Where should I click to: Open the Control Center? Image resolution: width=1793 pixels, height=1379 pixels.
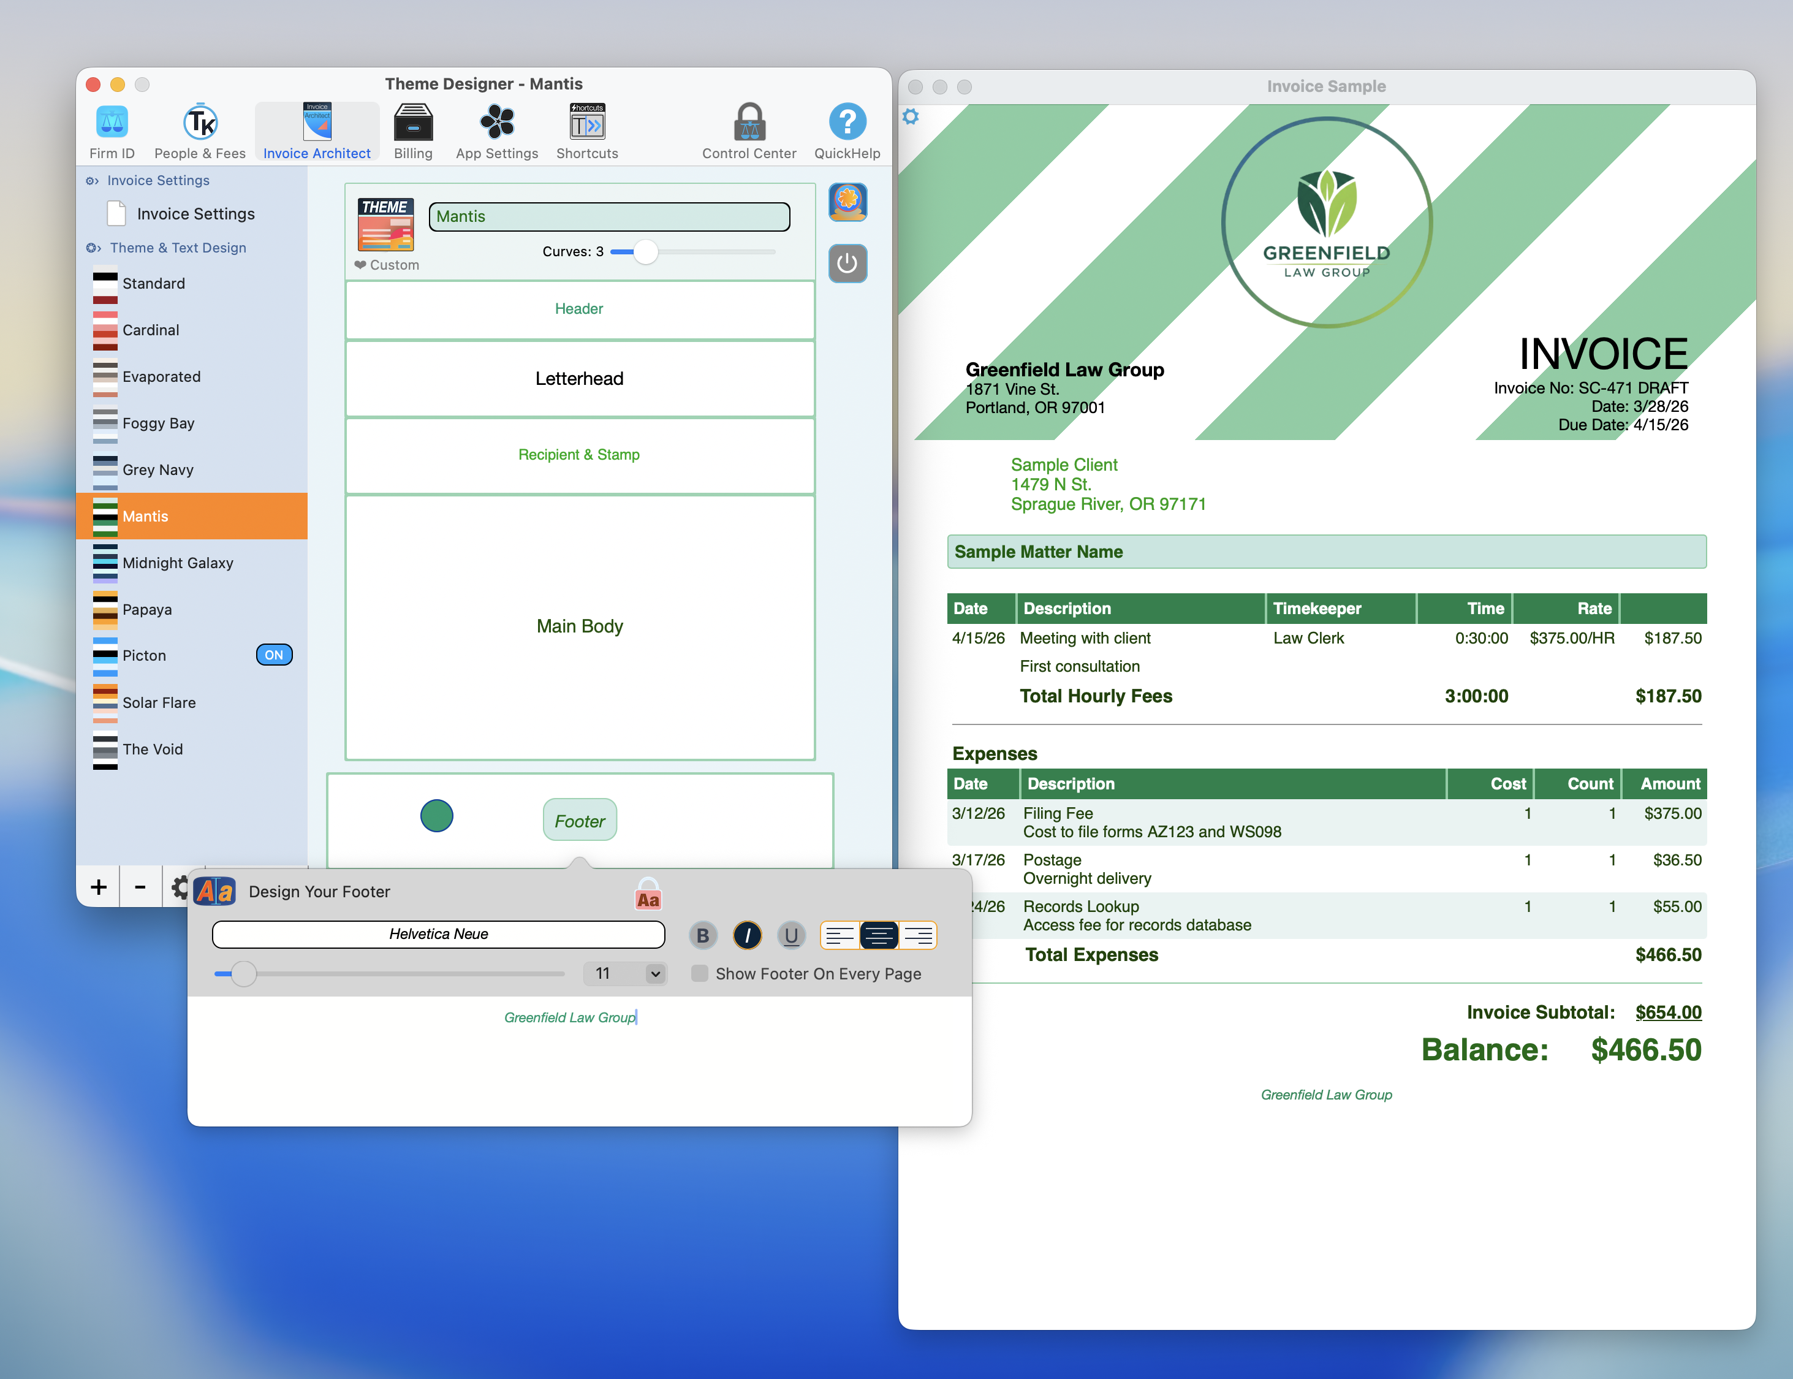tap(748, 130)
